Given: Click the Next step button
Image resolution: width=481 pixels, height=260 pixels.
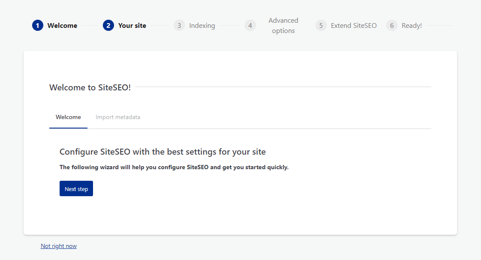Looking at the screenshot, I should [76, 188].
